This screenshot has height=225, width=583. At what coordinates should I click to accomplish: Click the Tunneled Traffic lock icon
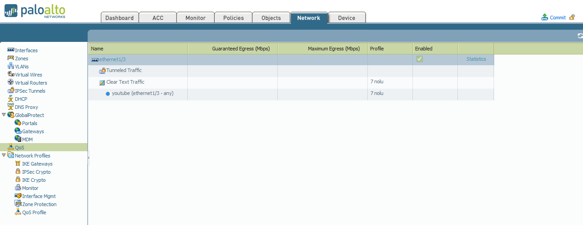click(x=102, y=71)
